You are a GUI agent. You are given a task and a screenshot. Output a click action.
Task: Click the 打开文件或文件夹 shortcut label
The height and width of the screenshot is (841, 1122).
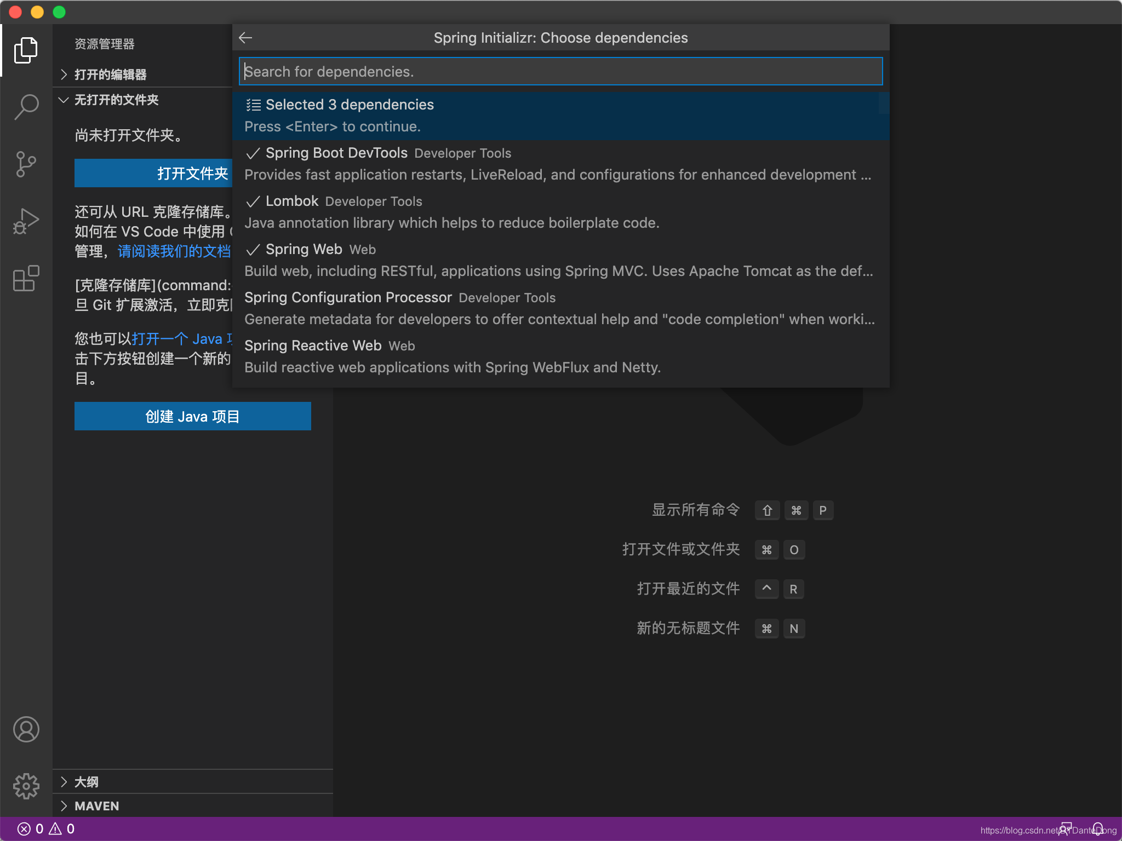681,549
